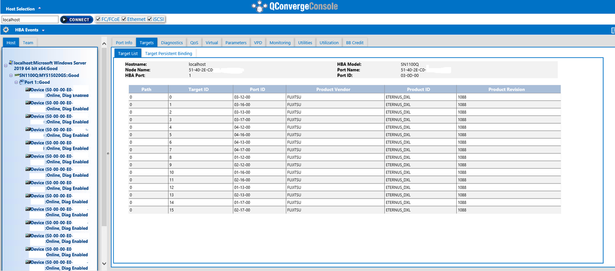This screenshot has width=615, height=271.
Task: Click ETERNUS_DXL in the Target ID 10 row
Action: pos(398,172)
